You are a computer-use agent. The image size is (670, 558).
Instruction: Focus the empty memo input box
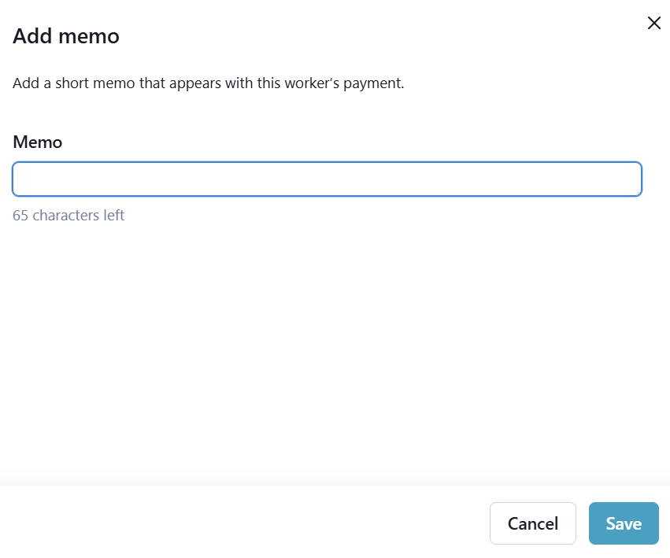tap(327, 179)
